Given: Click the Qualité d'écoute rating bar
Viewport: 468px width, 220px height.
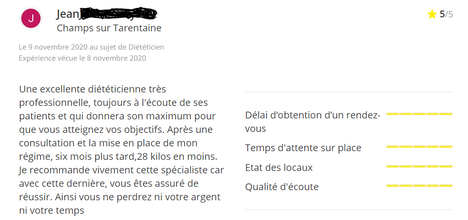Looking at the screenshot, I should tap(419, 185).
